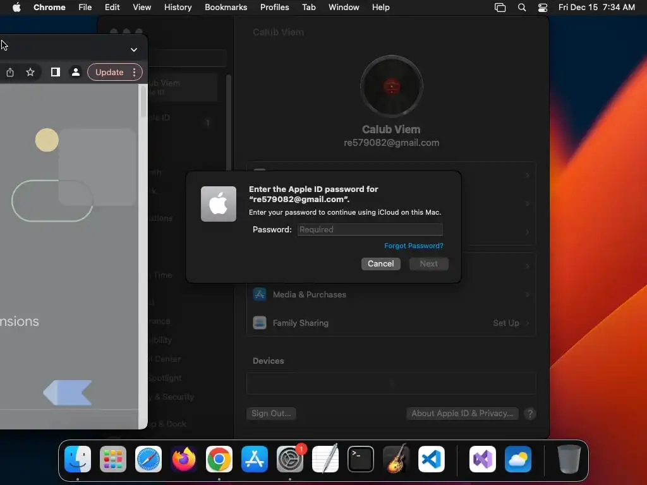Open the View menu
This screenshot has height=485, width=647.
[x=142, y=7]
